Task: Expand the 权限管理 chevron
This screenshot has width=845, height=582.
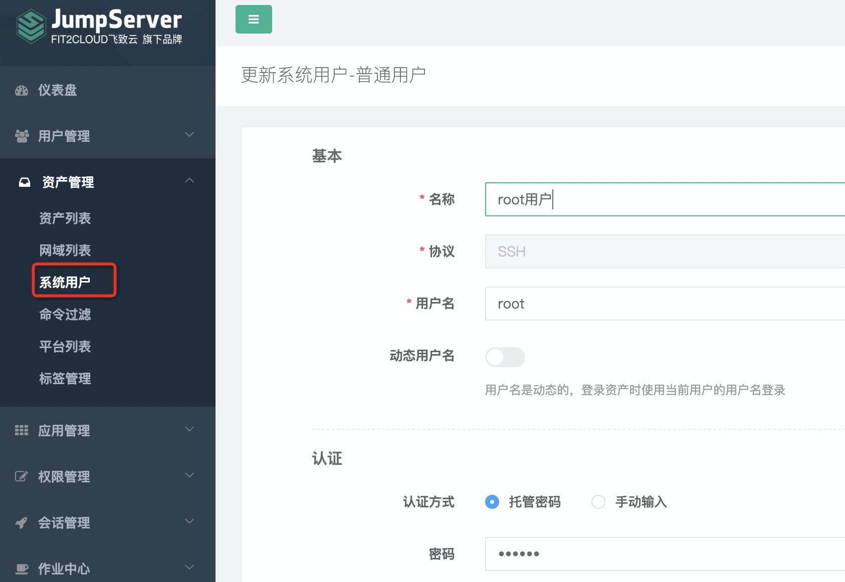Action: click(189, 475)
